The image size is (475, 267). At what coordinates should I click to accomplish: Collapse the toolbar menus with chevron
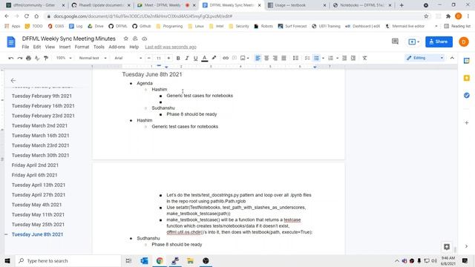click(452, 58)
